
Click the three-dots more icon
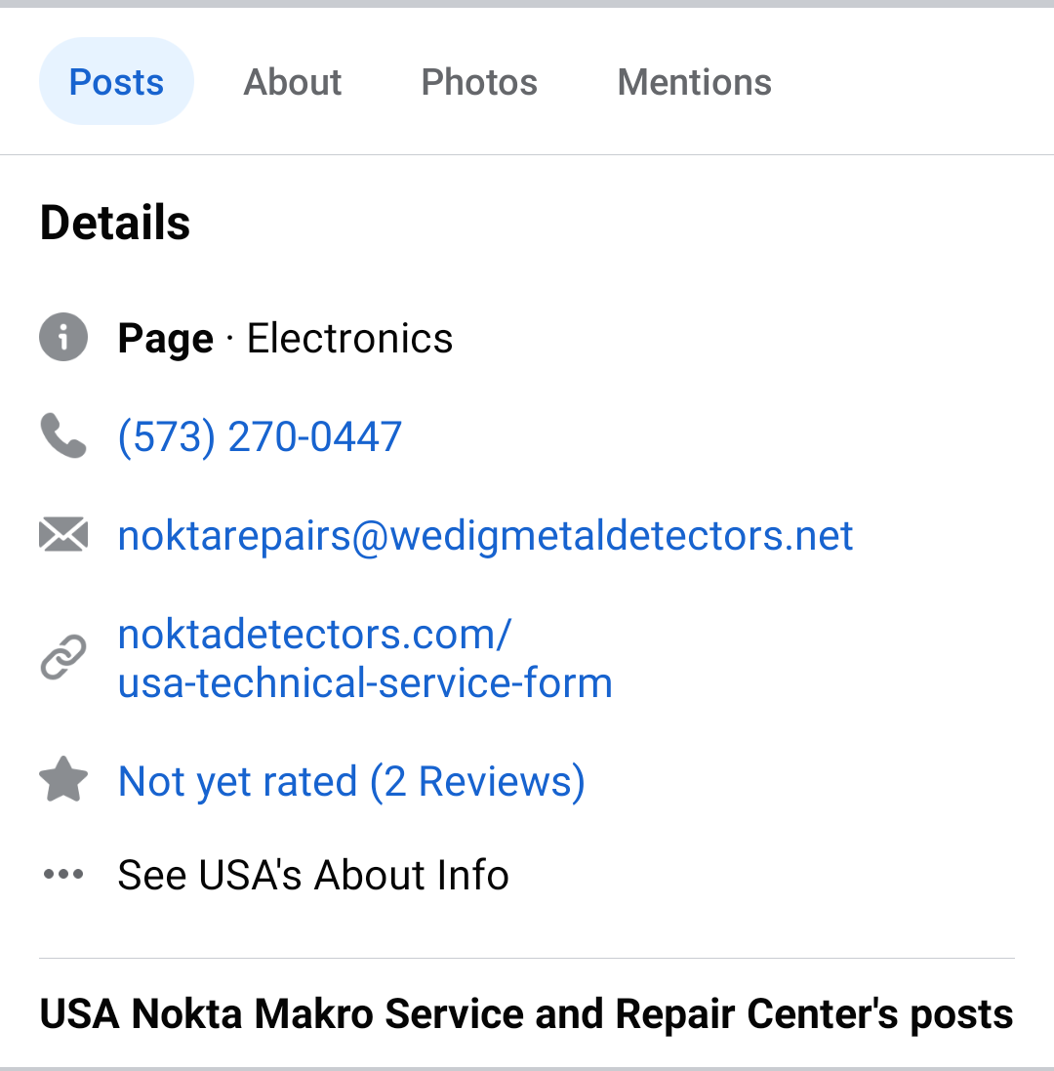63,874
